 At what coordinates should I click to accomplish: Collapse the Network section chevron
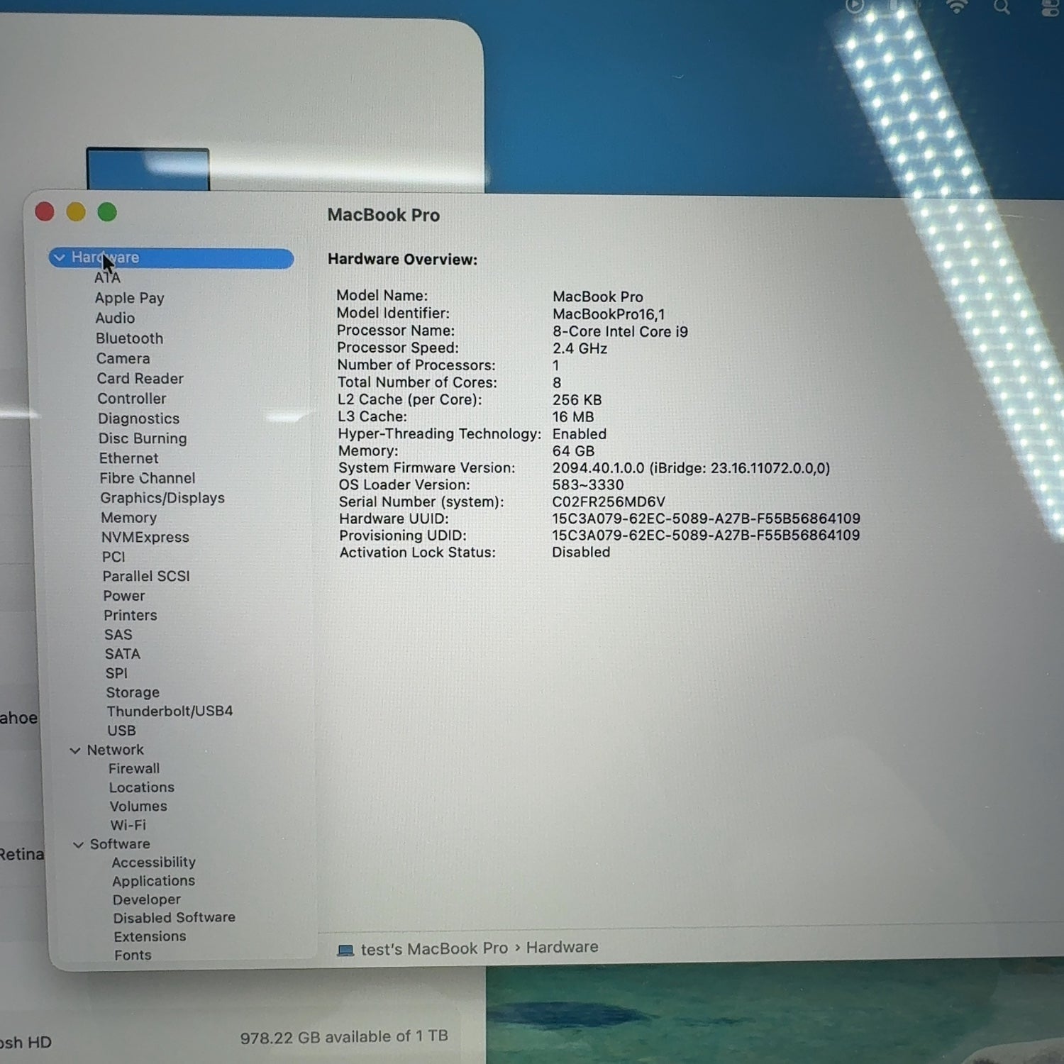pos(75,750)
